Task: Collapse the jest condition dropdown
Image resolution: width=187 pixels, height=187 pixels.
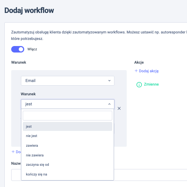Action: (x=68, y=104)
